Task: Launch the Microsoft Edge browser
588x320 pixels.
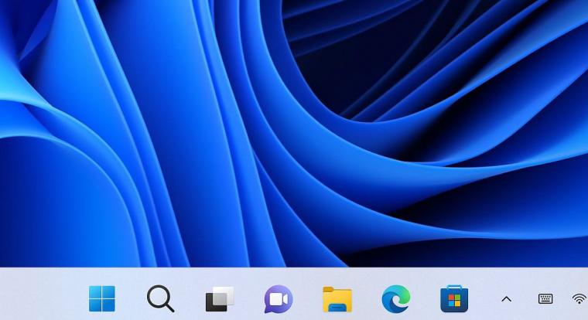Action: 396,298
